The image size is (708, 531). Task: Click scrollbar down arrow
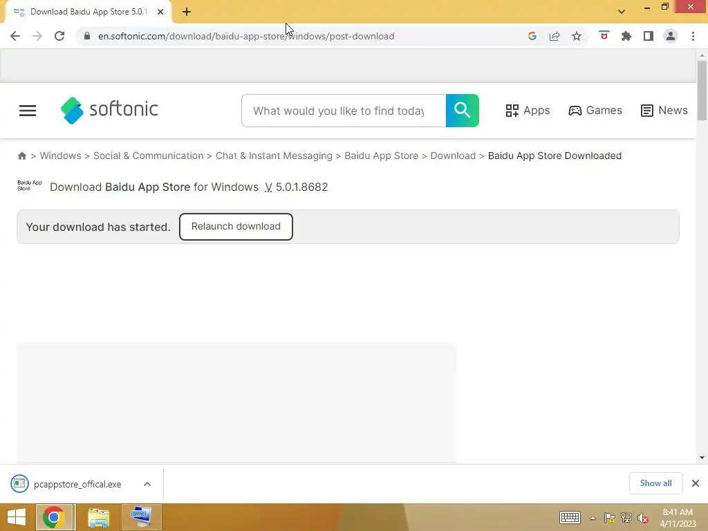(x=702, y=458)
